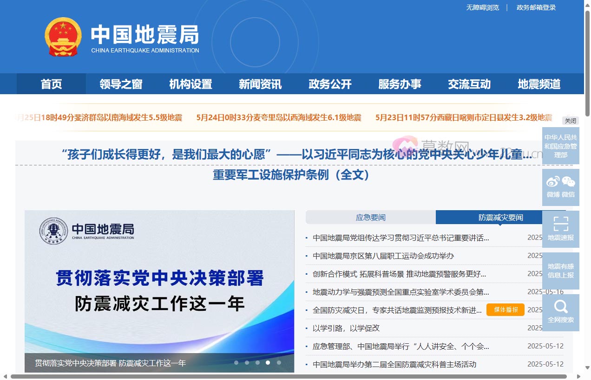This screenshot has width=591, height=380.
Task: Expand the 机构设置 navigation menu
Action: [x=190, y=84]
